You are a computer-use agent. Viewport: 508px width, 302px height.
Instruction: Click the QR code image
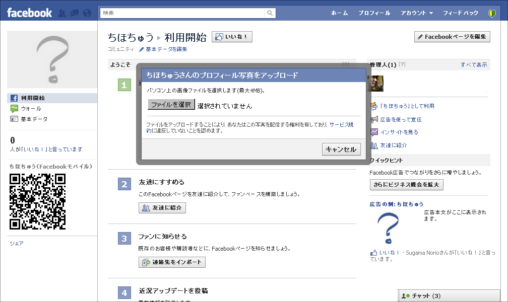[38, 201]
